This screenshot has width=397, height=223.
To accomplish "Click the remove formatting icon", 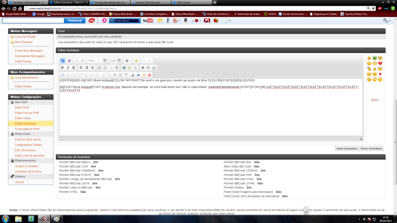I will [69, 60].
